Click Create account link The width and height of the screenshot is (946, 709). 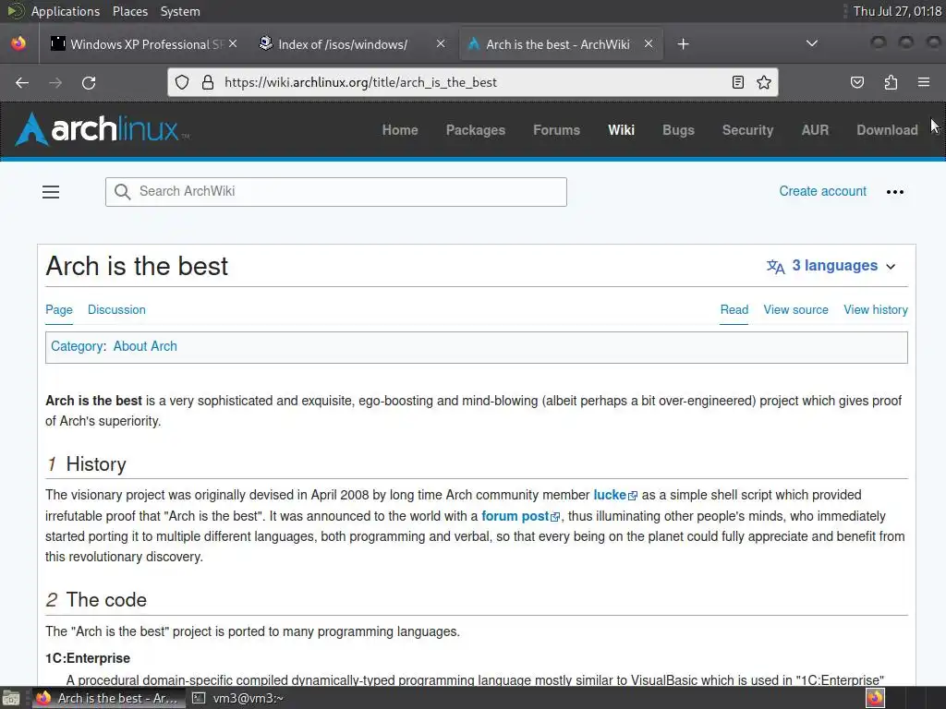point(822,191)
